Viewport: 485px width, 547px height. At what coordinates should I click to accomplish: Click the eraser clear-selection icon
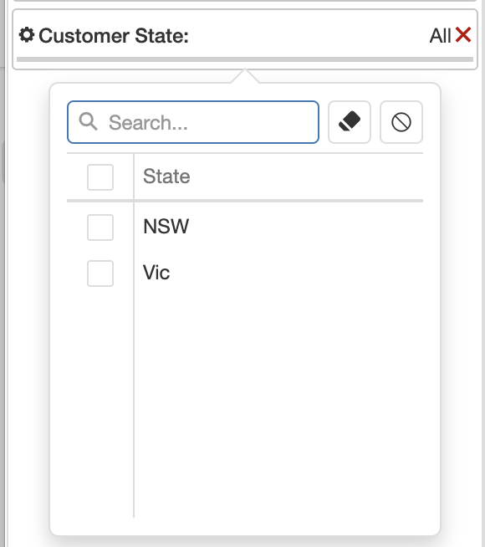click(350, 122)
